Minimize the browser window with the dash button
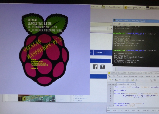This screenshot has width=159, height=114. pos(111,24)
